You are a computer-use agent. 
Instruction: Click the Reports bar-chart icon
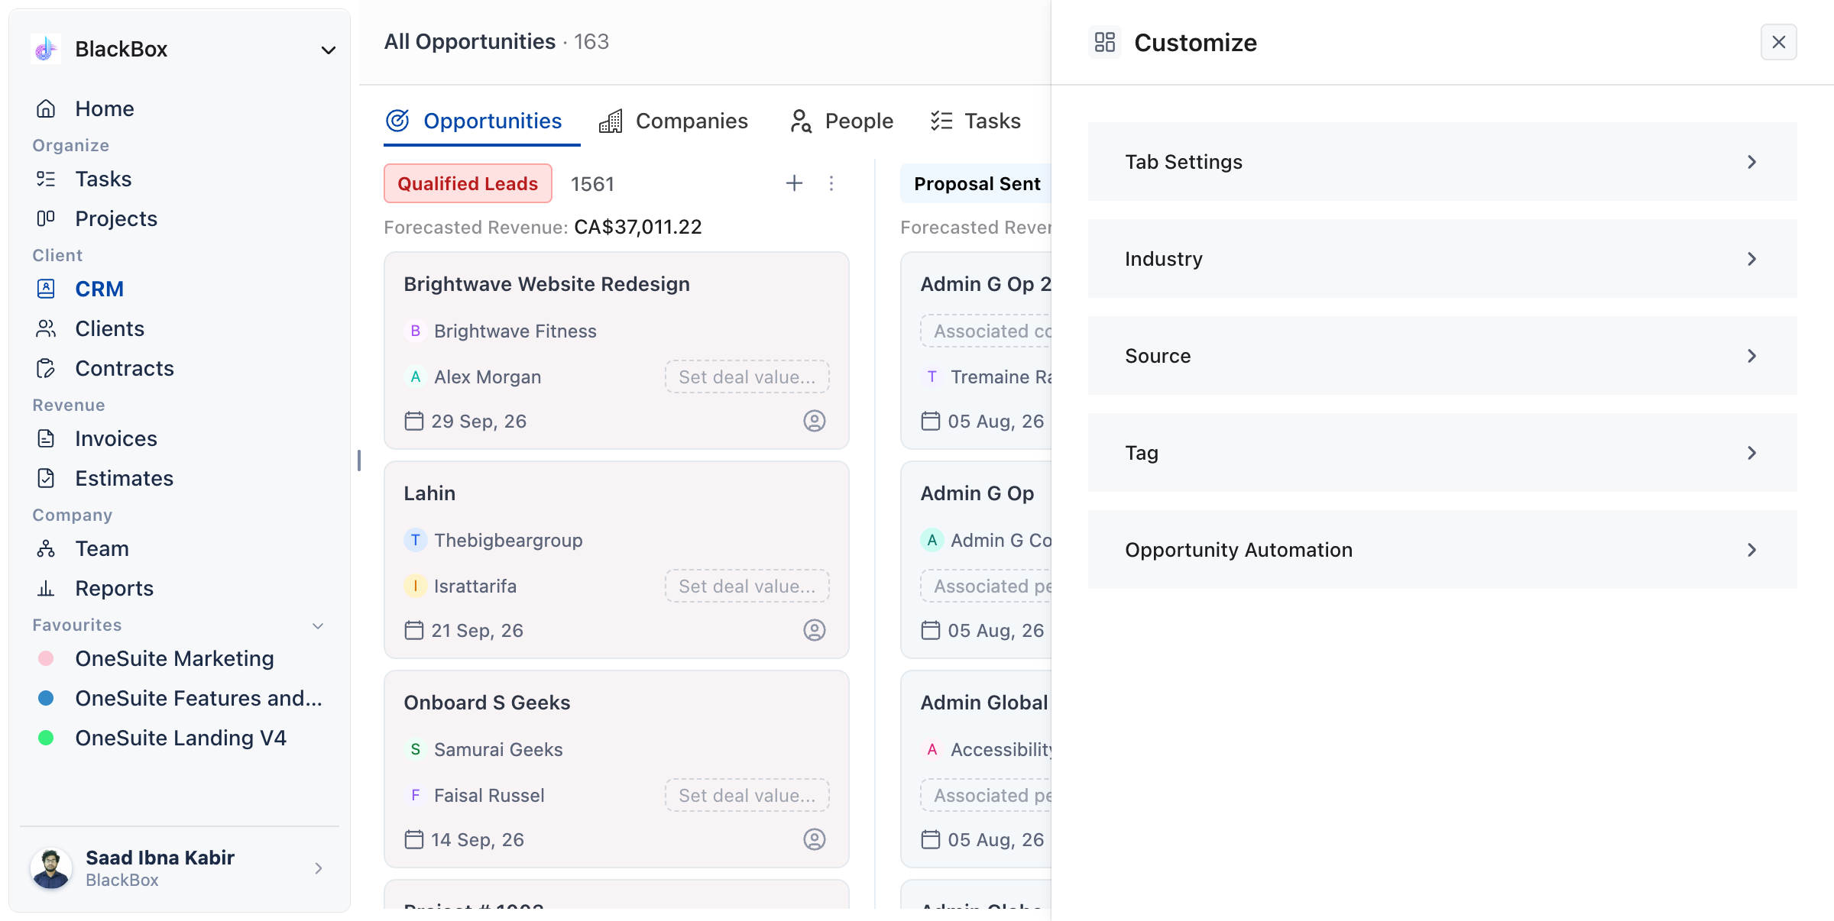pos(46,588)
